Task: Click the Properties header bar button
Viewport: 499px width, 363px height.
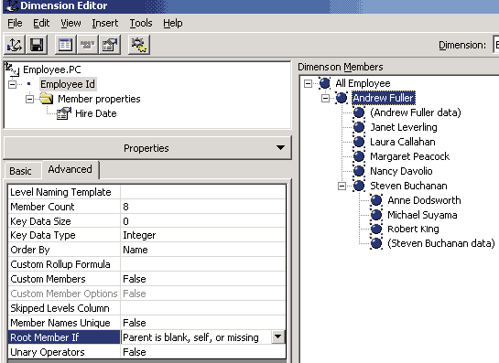Action: point(147,148)
